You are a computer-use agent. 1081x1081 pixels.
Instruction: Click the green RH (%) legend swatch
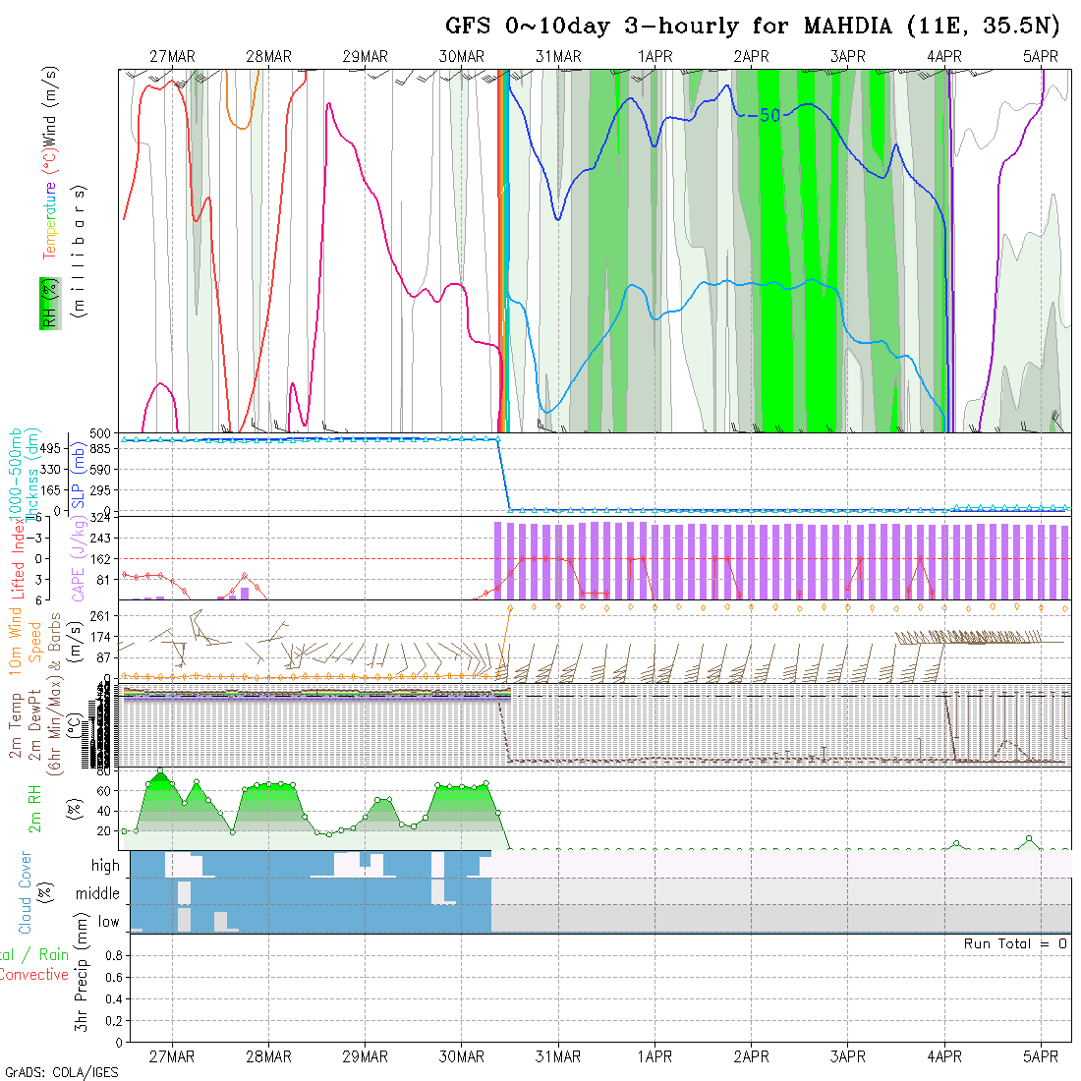click(x=47, y=303)
